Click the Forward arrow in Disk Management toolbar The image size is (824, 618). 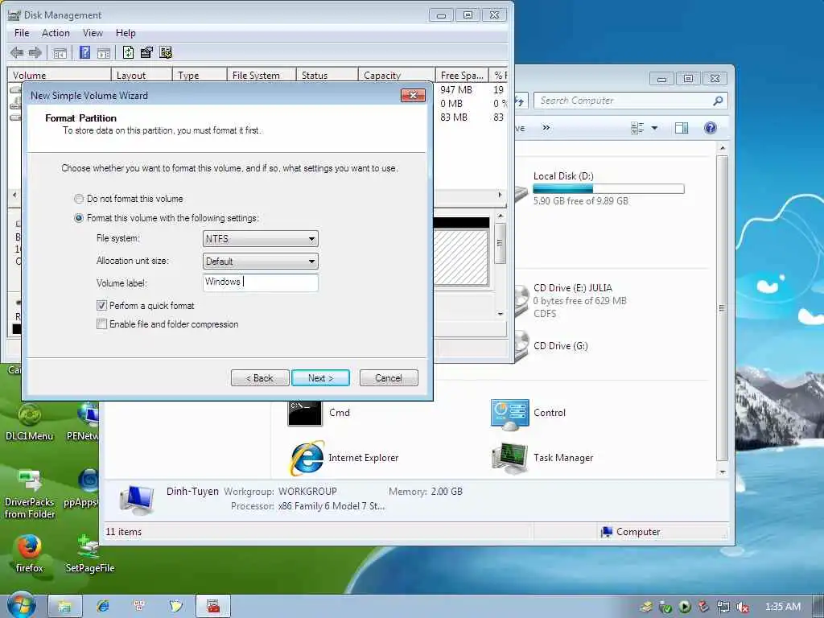35,52
